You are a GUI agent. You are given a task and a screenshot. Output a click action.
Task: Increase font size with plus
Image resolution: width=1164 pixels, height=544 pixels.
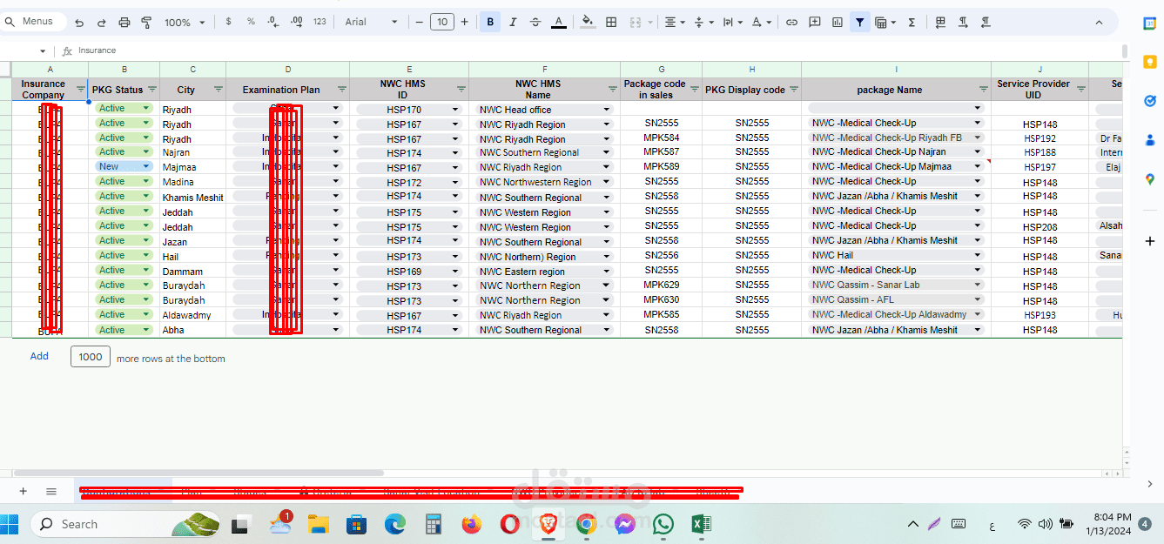pos(464,22)
